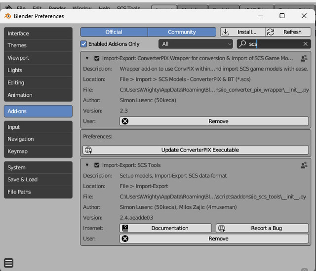Open the Navigation preferences section
Image resolution: width=316 pixels, height=271 pixels.
point(38,139)
